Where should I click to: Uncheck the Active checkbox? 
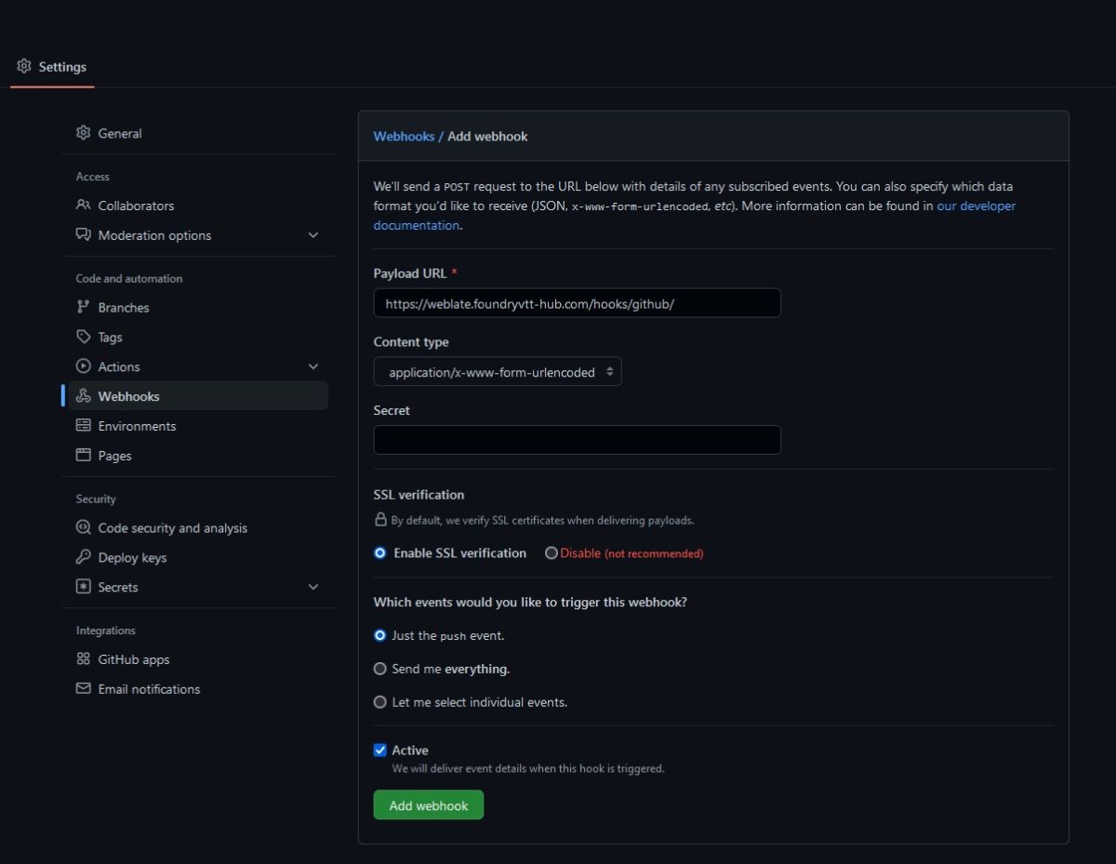click(379, 751)
